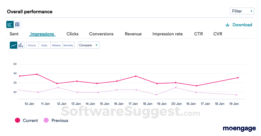The image size is (261, 136).
Task: Open the Sent tab
Action: tap(14, 34)
